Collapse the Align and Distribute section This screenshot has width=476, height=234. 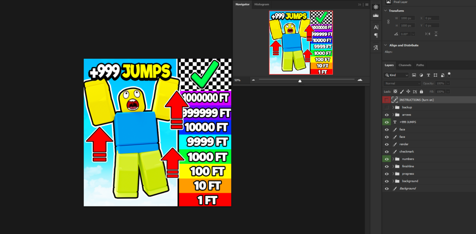386,45
